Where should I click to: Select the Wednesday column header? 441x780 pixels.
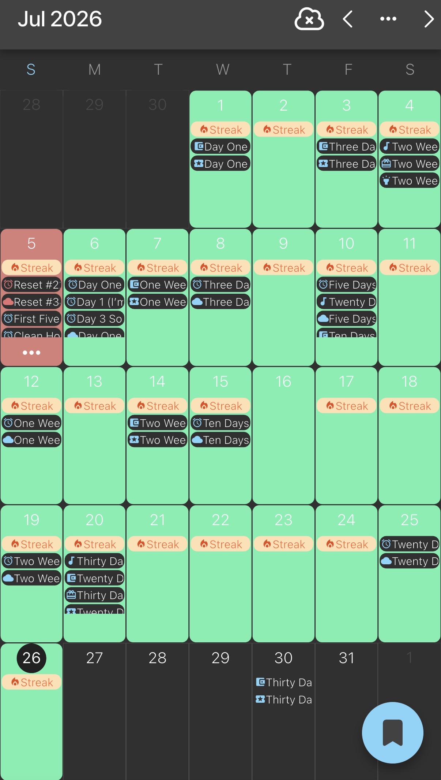coord(223,69)
